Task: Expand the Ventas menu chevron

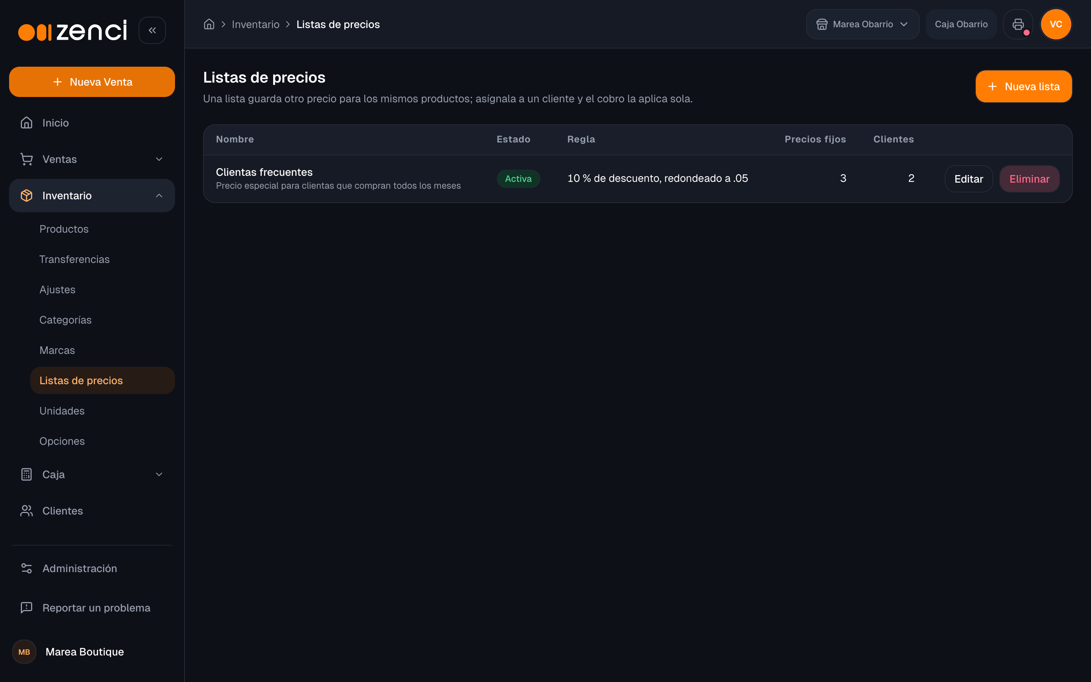Action: click(159, 159)
